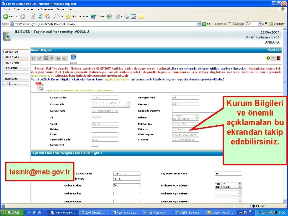The height and width of the screenshot is (216, 288).
Task: Click the yellow round icon beside TMA01002 toolbar
Action: (268, 58)
